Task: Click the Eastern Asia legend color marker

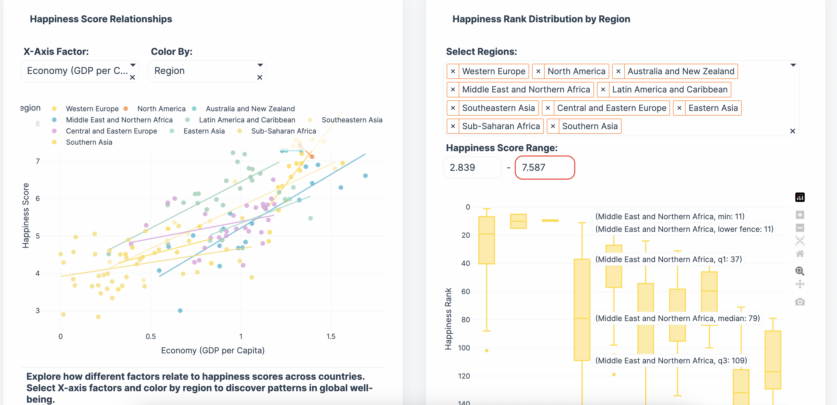Action: tap(172, 131)
